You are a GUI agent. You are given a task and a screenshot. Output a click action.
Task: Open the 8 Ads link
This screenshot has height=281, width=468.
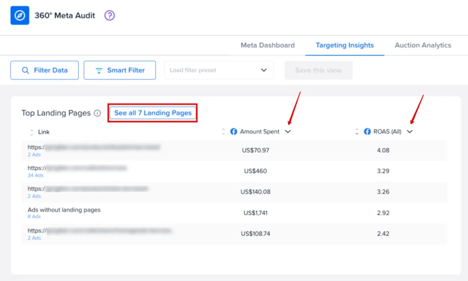[x=34, y=216]
